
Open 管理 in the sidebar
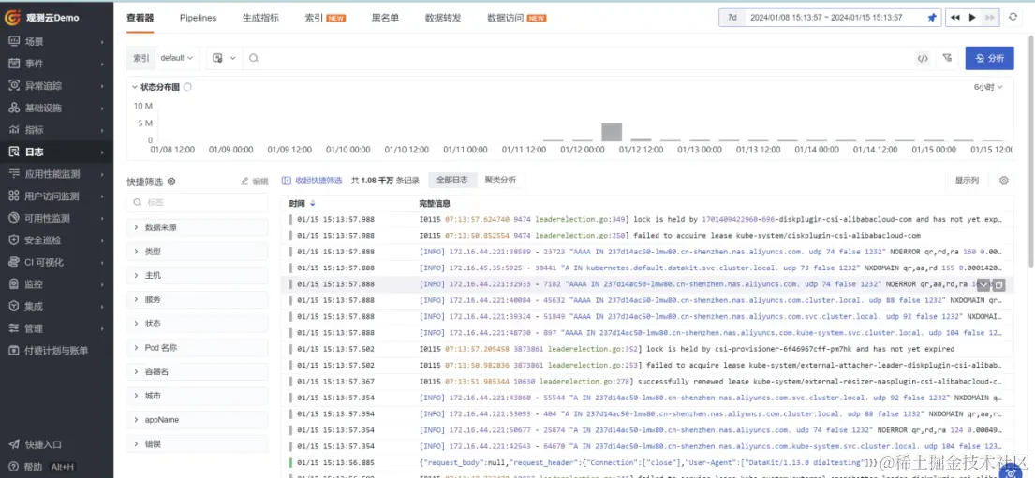pos(57,328)
